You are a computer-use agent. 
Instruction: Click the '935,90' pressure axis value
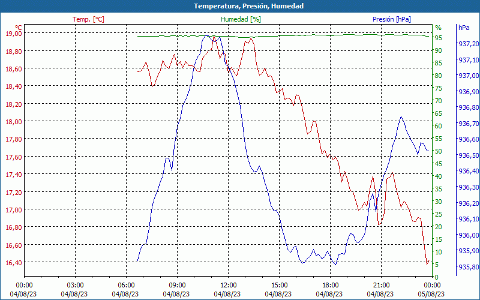point(469,251)
